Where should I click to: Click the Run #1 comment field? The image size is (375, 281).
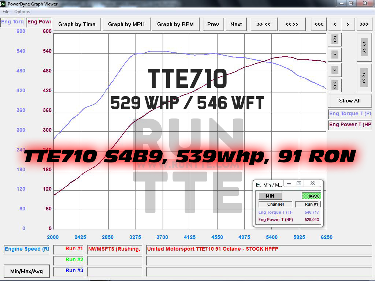pyautogui.click(x=259, y=249)
